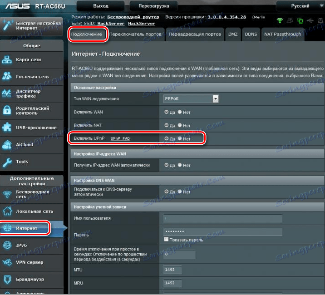Click the Гостевая сеть guest network icon
The image size is (325, 295).
click(x=7, y=77)
